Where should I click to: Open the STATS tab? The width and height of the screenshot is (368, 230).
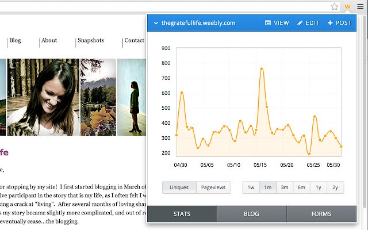coord(182,214)
